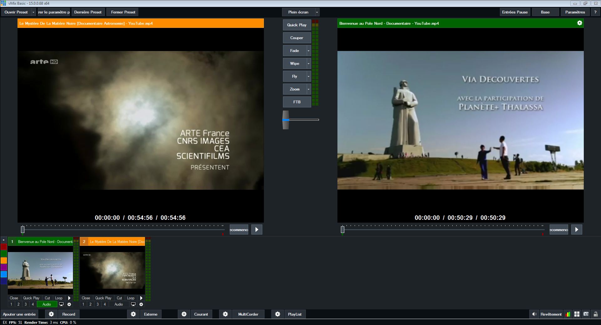The image size is (601, 325).
Task: Open the output settings gear icon
Action: point(579,23)
